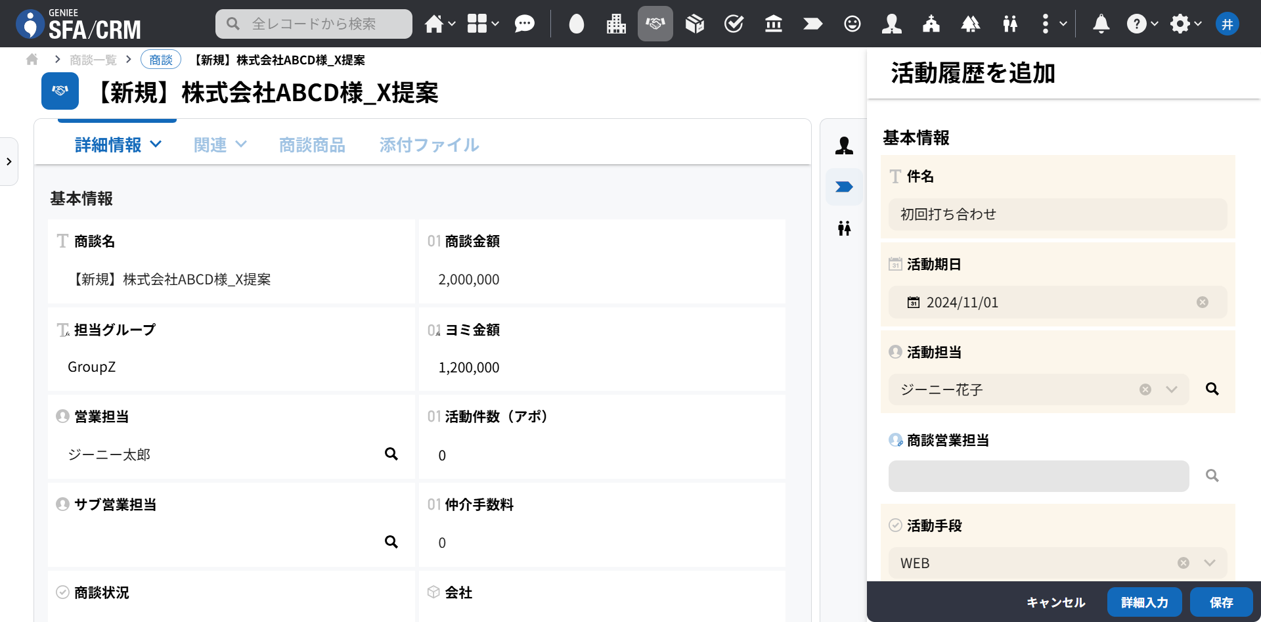Open the settings gear menu
Image resolution: width=1261 pixels, height=622 pixels.
[x=1180, y=24]
